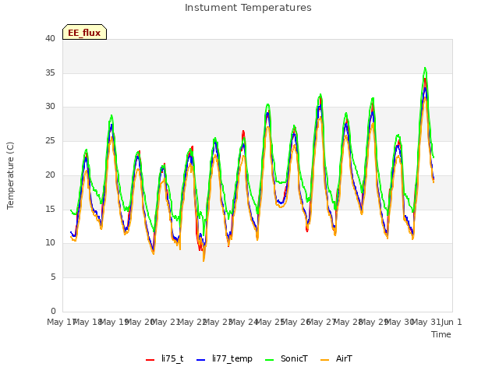Click the y-axis tick value 15
The image size is (499, 374).
click(x=50, y=209)
